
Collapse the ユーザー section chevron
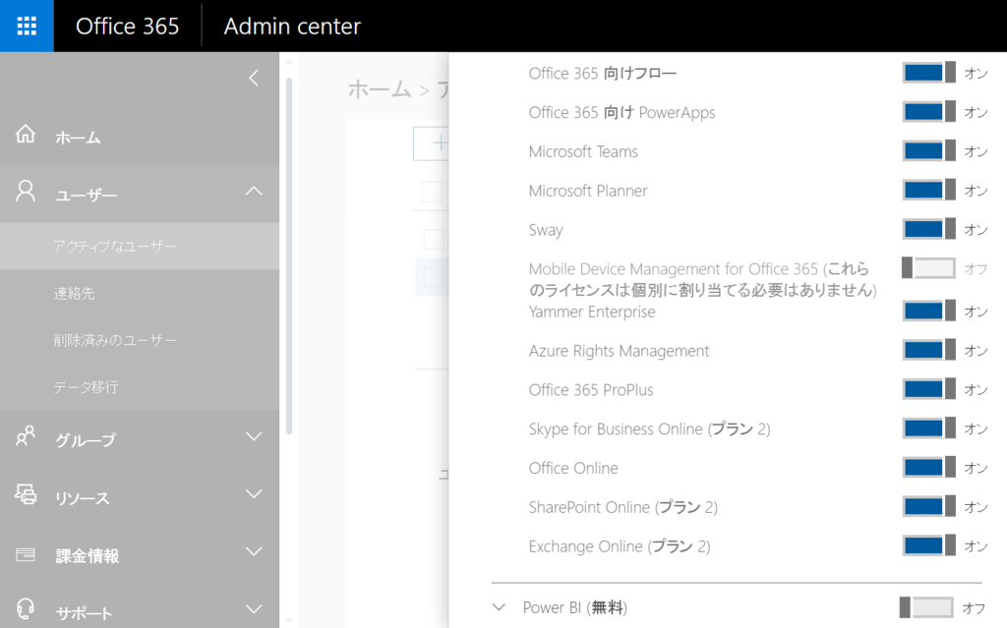coord(254,194)
